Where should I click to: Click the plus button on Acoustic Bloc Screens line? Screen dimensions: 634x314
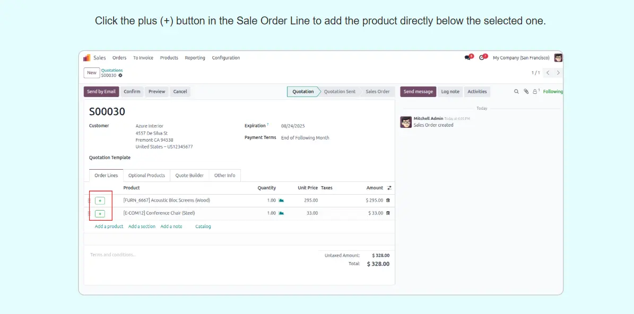100,200
